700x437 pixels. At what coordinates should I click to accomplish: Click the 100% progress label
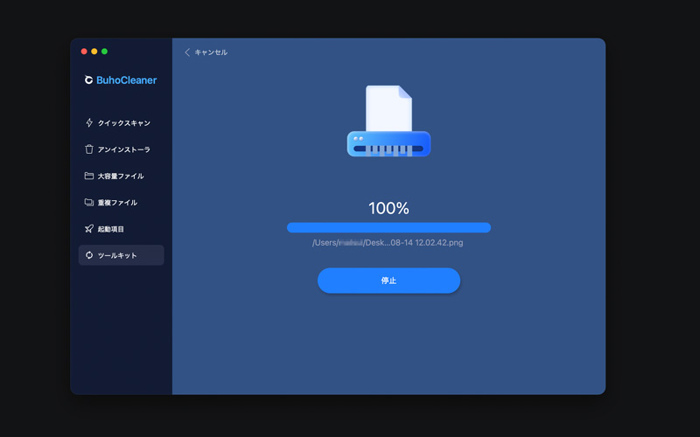[388, 208]
